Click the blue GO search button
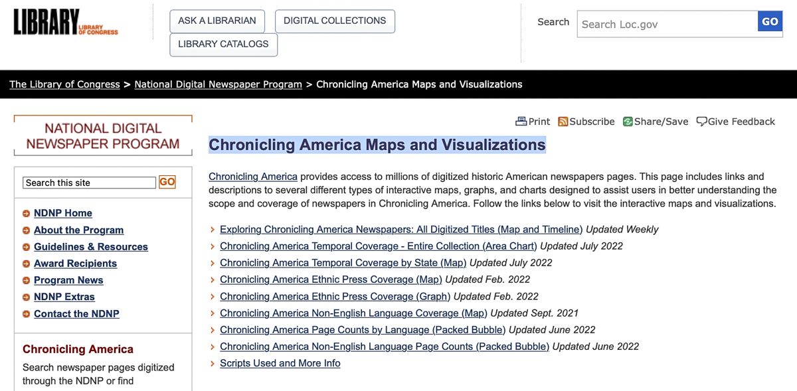The width and height of the screenshot is (797, 391). point(770,21)
